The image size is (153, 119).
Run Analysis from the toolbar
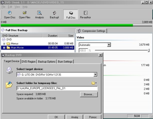39,13
